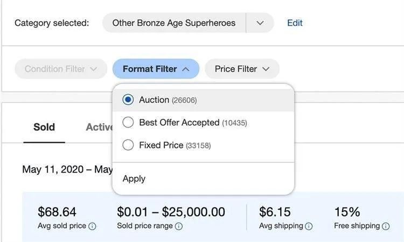Screen dimensions: 404x242
Task: Click the sold price range value
Action: [x=171, y=212]
